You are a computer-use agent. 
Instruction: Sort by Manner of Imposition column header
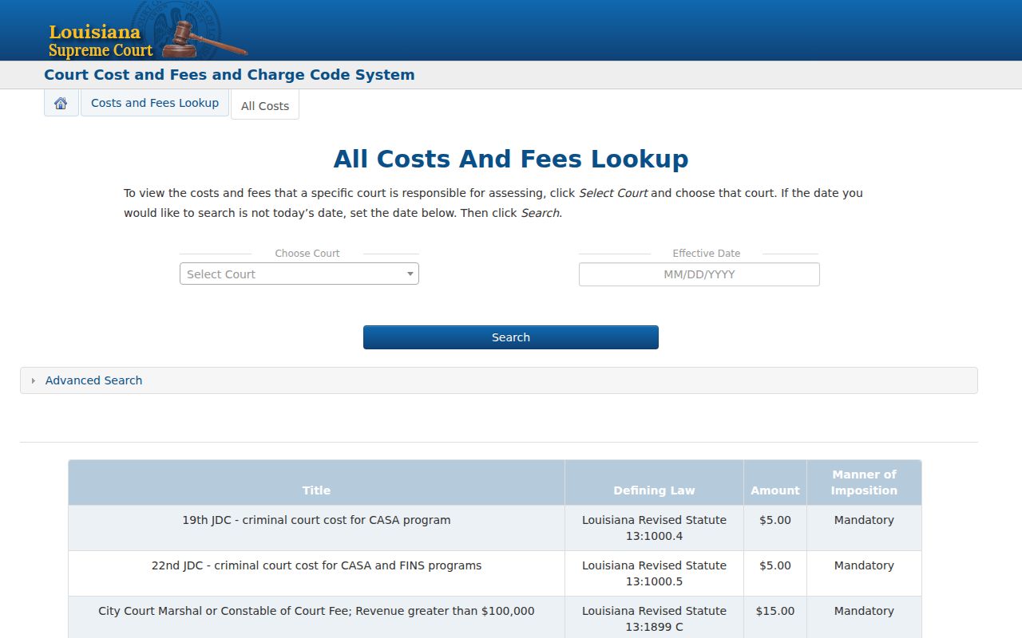coord(864,482)
